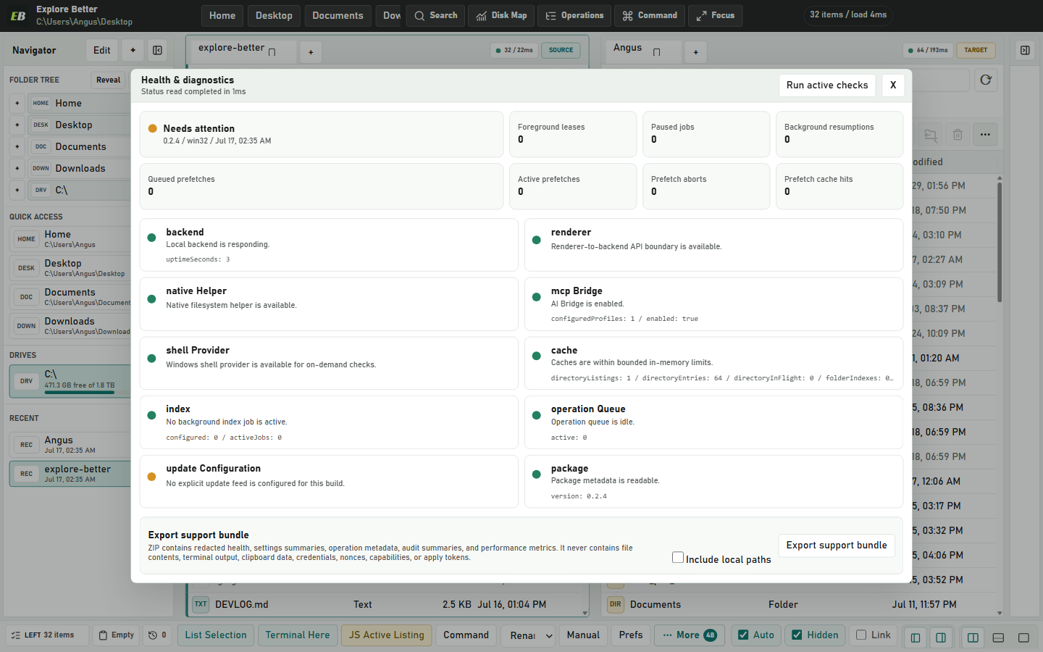Click the JS Active Listing button
This screenshot has width=1043, height=652.
(387, 635)
